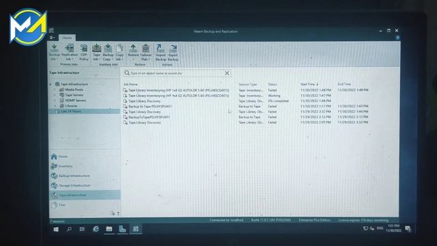Open the Restore dropdown arrow
This screenshot has height=246, width=437.
(133, 59)
